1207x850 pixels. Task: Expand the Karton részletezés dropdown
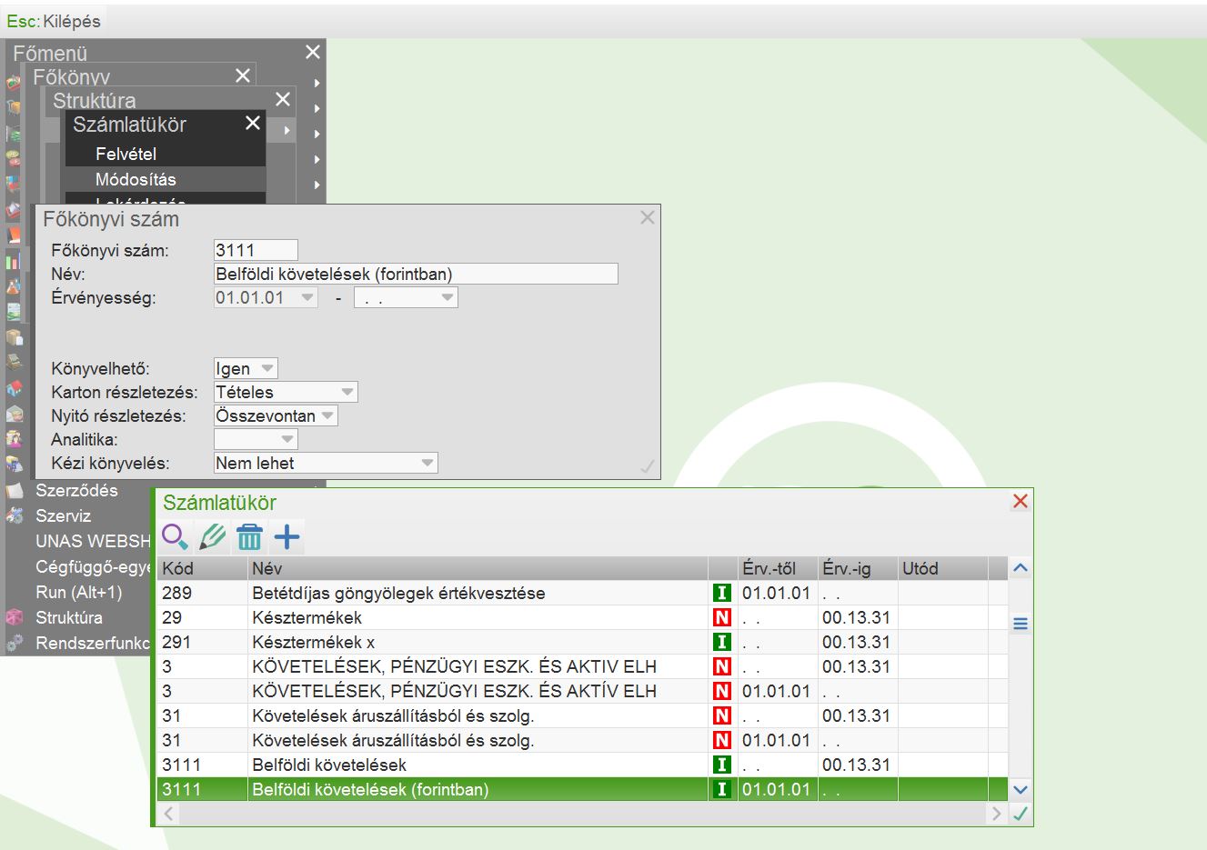pyautogui.click(x=347, y=392)
